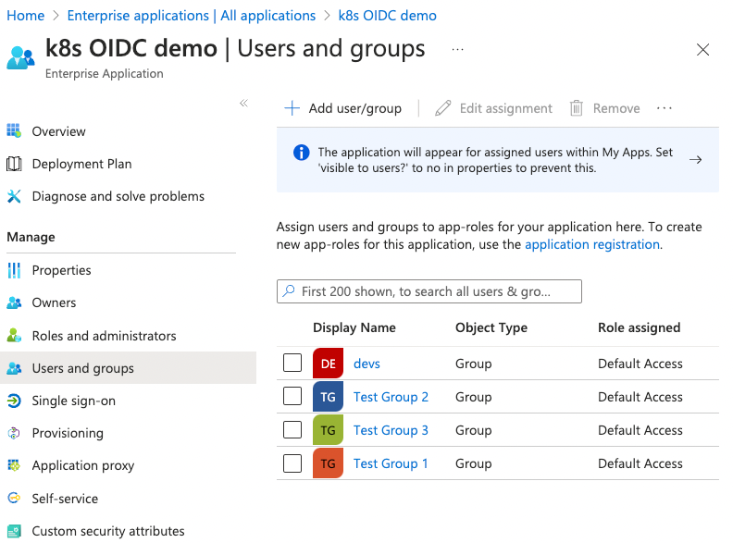Click the Application proxy icon
The height and width of the screenshot is (543, 733).
click(x=14, y=465)
